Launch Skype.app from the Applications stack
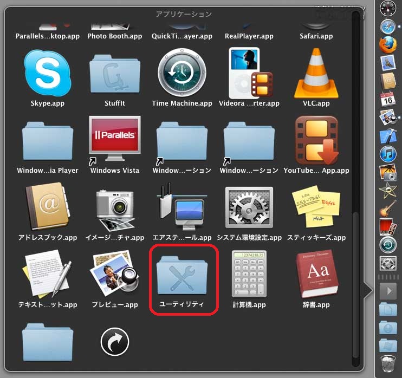Viewport: 402px width, 378px height. click(x=48, y=72)
